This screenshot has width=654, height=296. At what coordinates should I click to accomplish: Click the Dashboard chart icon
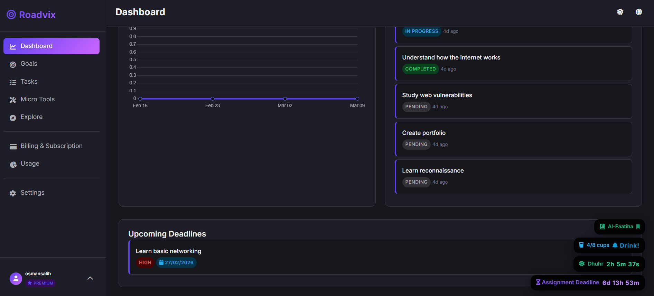(x=13, y=46)
